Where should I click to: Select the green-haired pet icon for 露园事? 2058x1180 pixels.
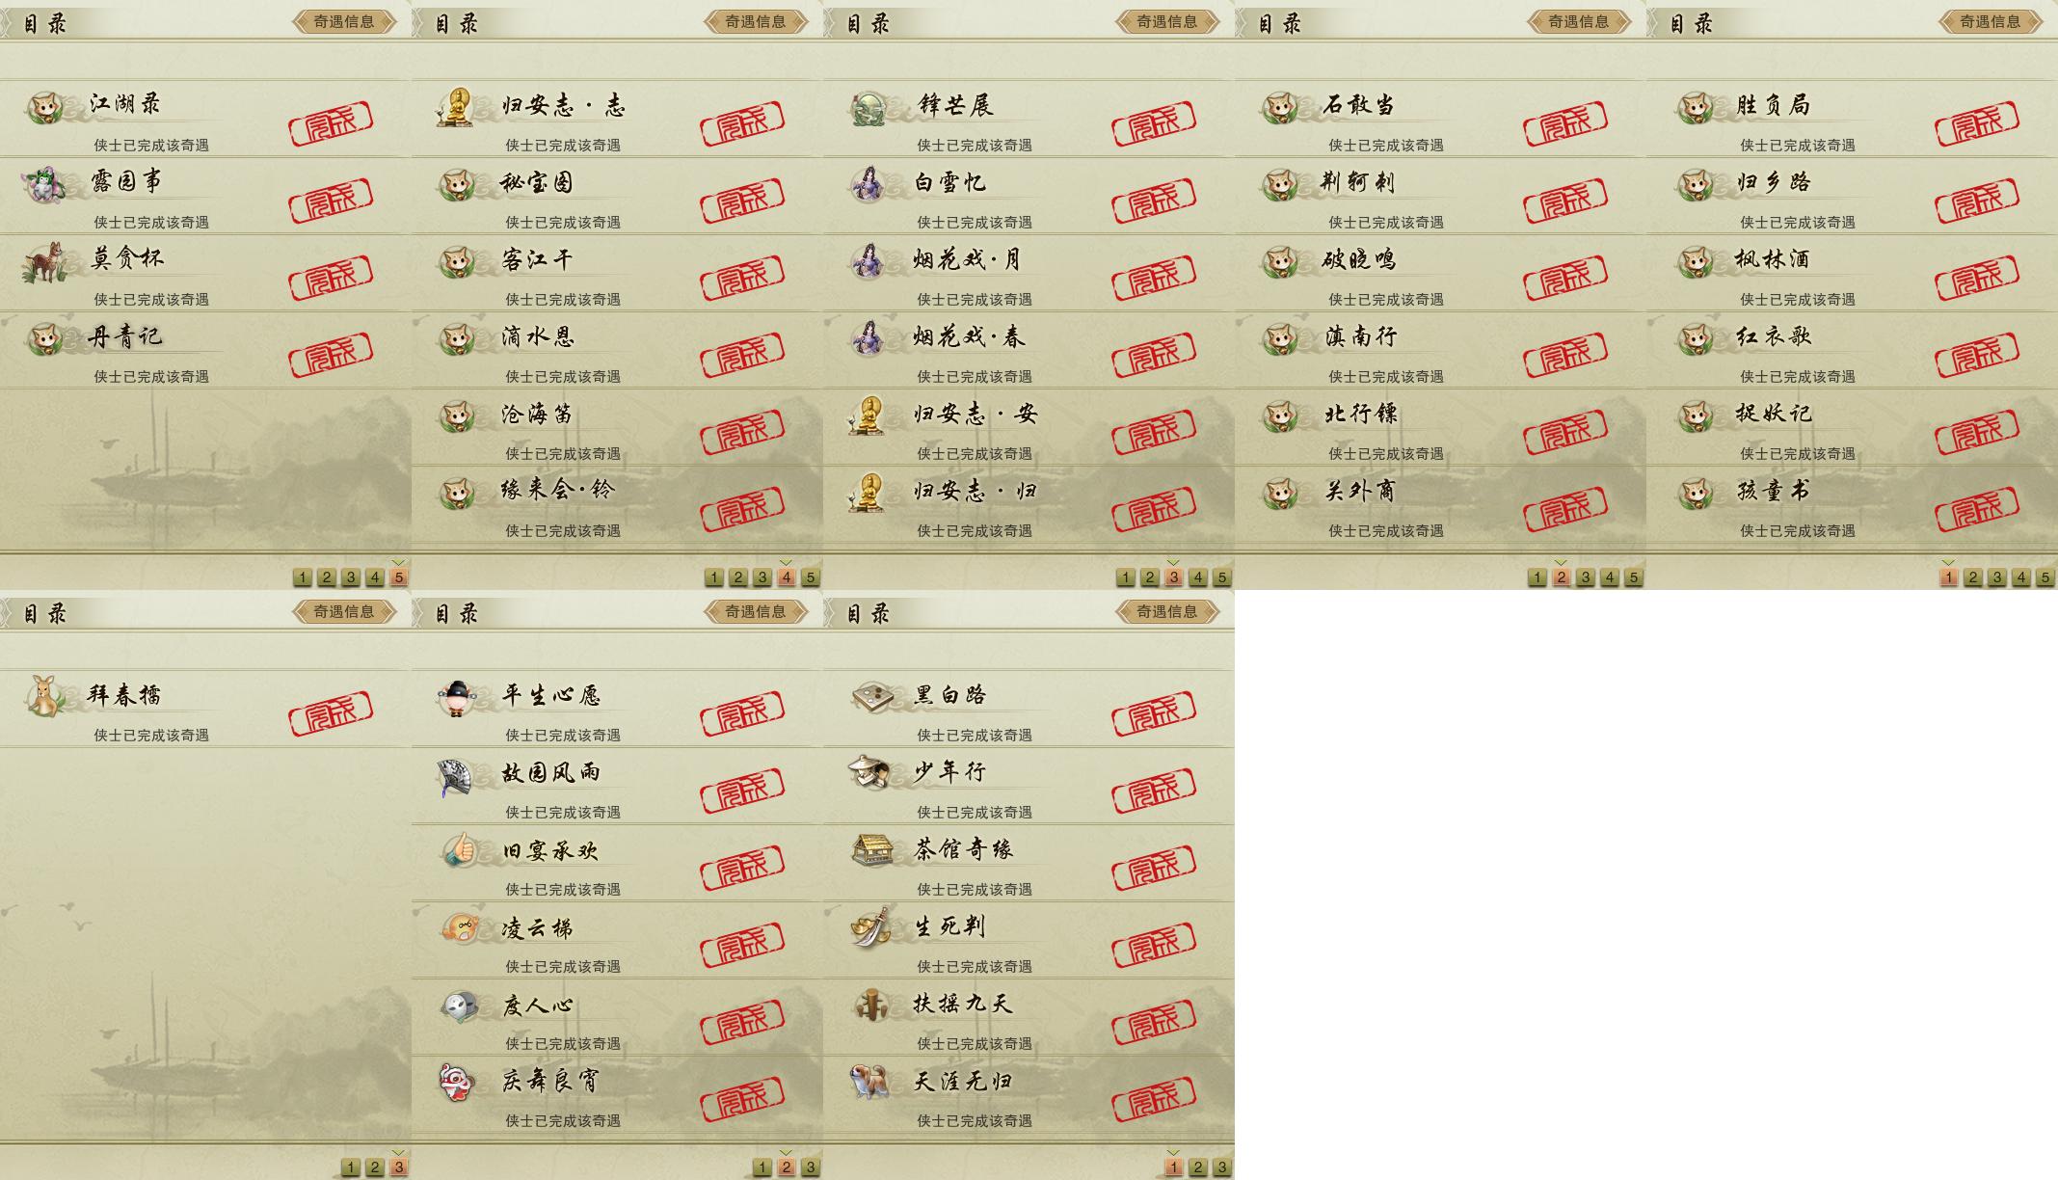(x=43, y=184)
